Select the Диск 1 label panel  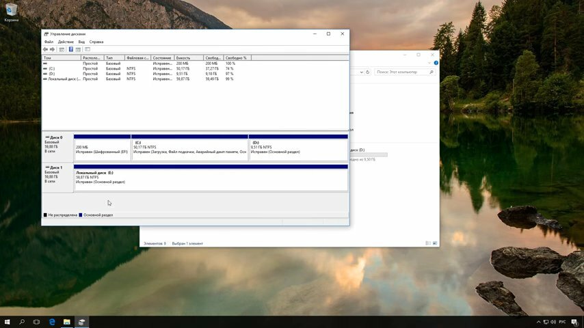57,178
